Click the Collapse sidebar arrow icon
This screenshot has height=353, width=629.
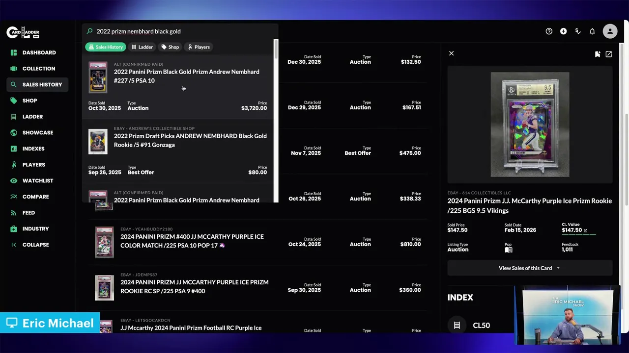(x=14, y=245)
